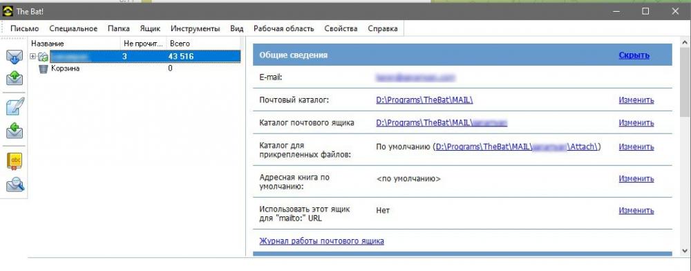
Task: Open the Свойства menu
Action: click(x=341, y=28)
